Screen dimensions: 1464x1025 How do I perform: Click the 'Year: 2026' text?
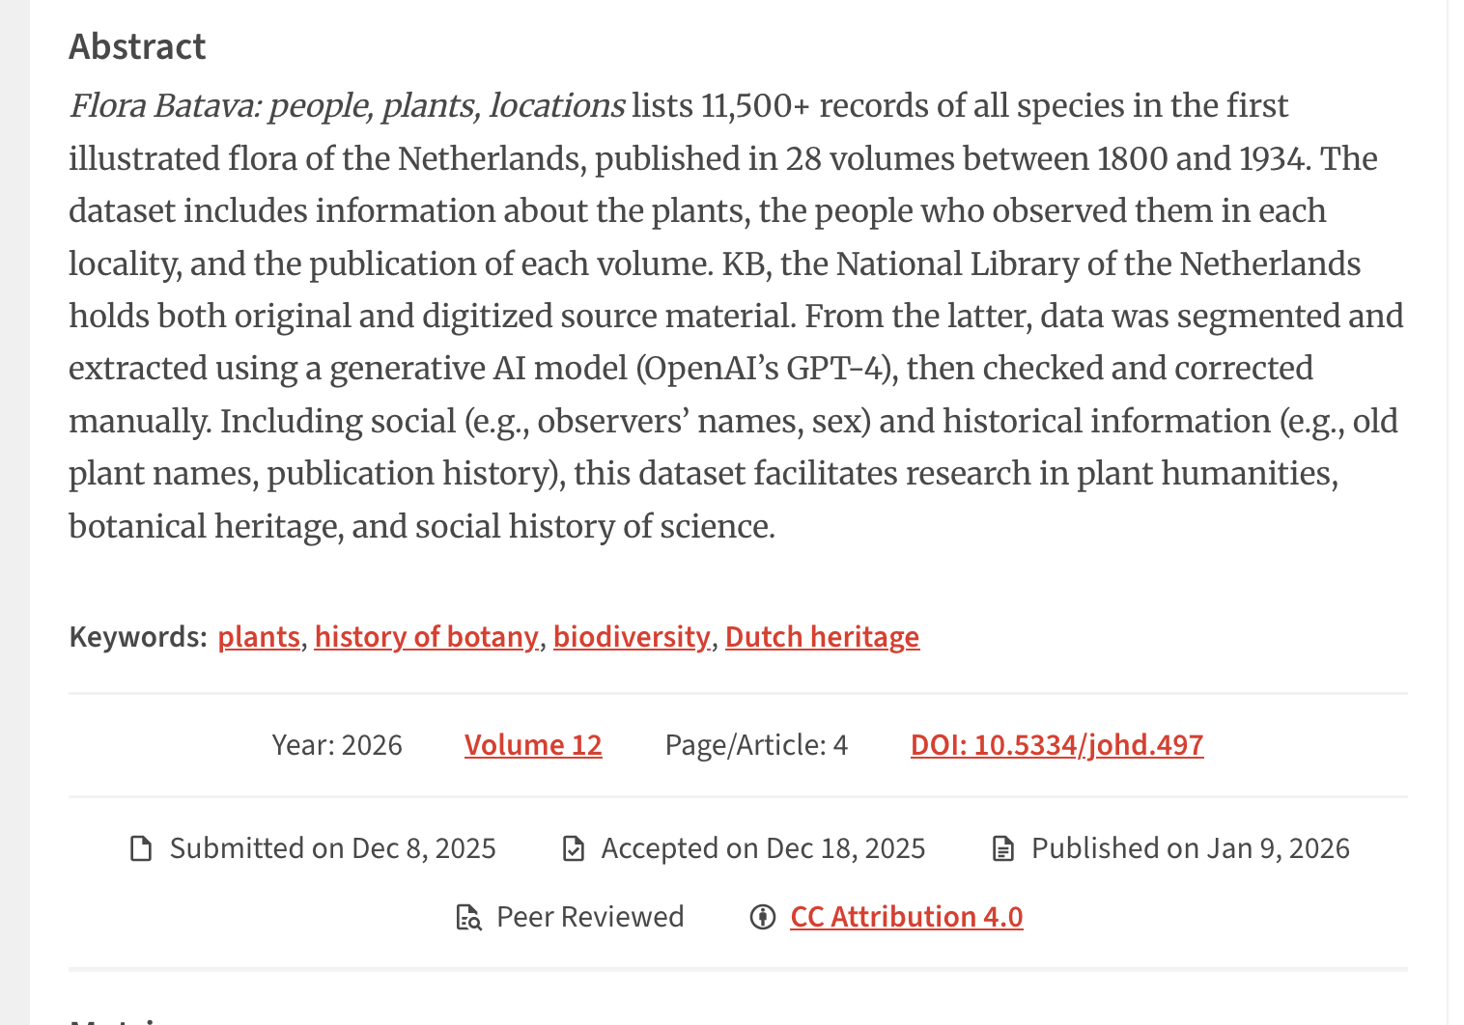click(x=337, y=745)
